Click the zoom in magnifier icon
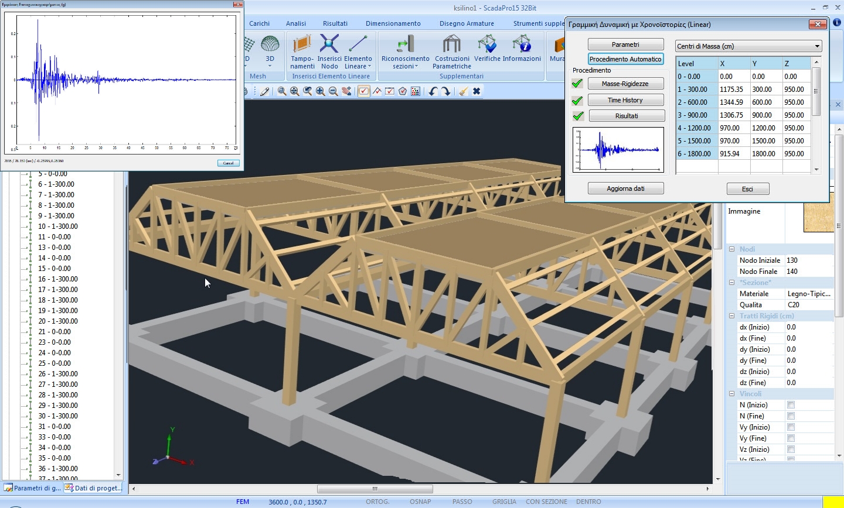The height and width of the screenshot is (508, 844). pyautogui.click(x=320, y=91)
